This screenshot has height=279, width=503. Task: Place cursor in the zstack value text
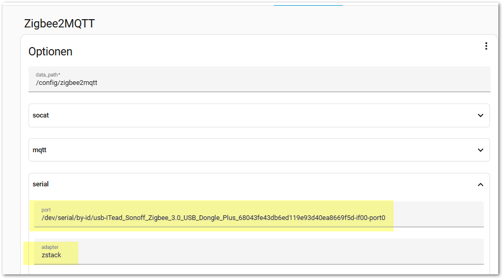[51, 255]
